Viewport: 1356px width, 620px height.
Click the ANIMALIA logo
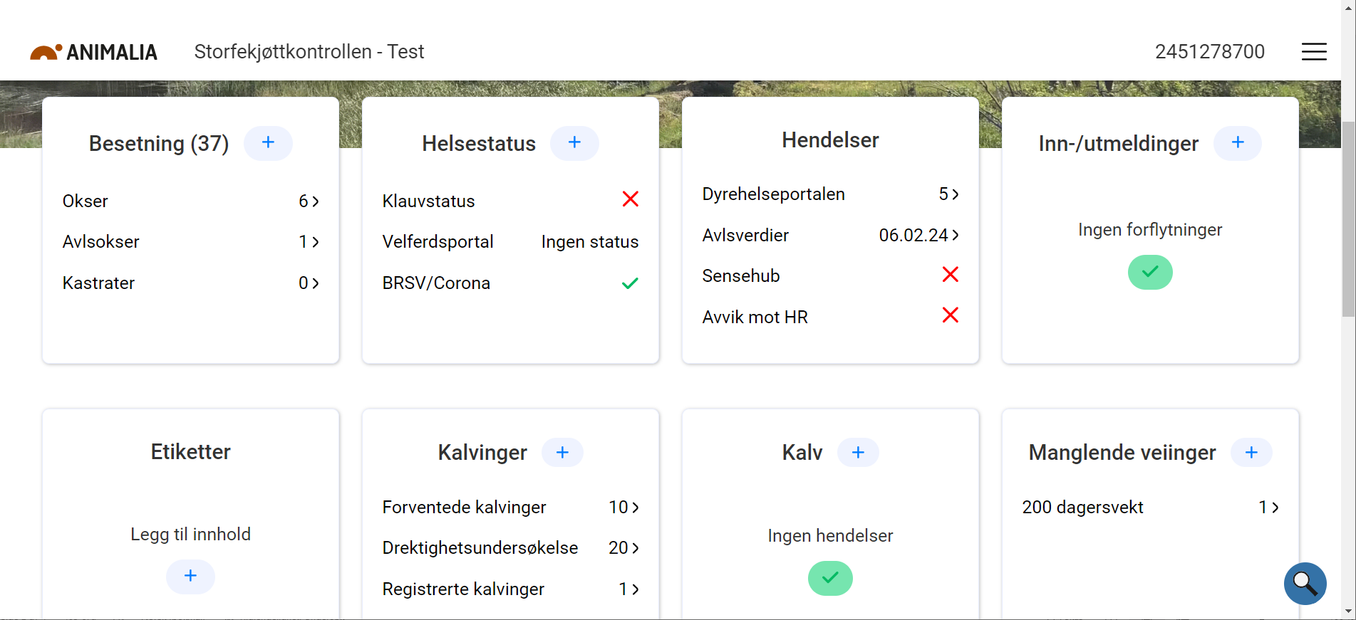(93, 52)
